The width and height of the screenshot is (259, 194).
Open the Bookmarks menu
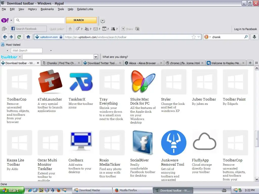point(47,9)
